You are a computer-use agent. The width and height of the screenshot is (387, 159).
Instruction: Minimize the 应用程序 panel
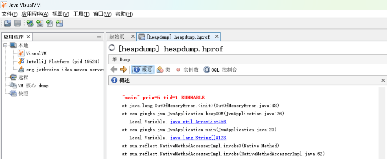point(99,37)
